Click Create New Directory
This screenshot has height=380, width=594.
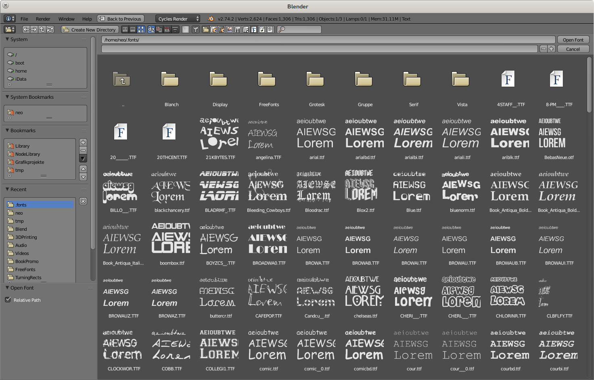click(x=90, y=29)
